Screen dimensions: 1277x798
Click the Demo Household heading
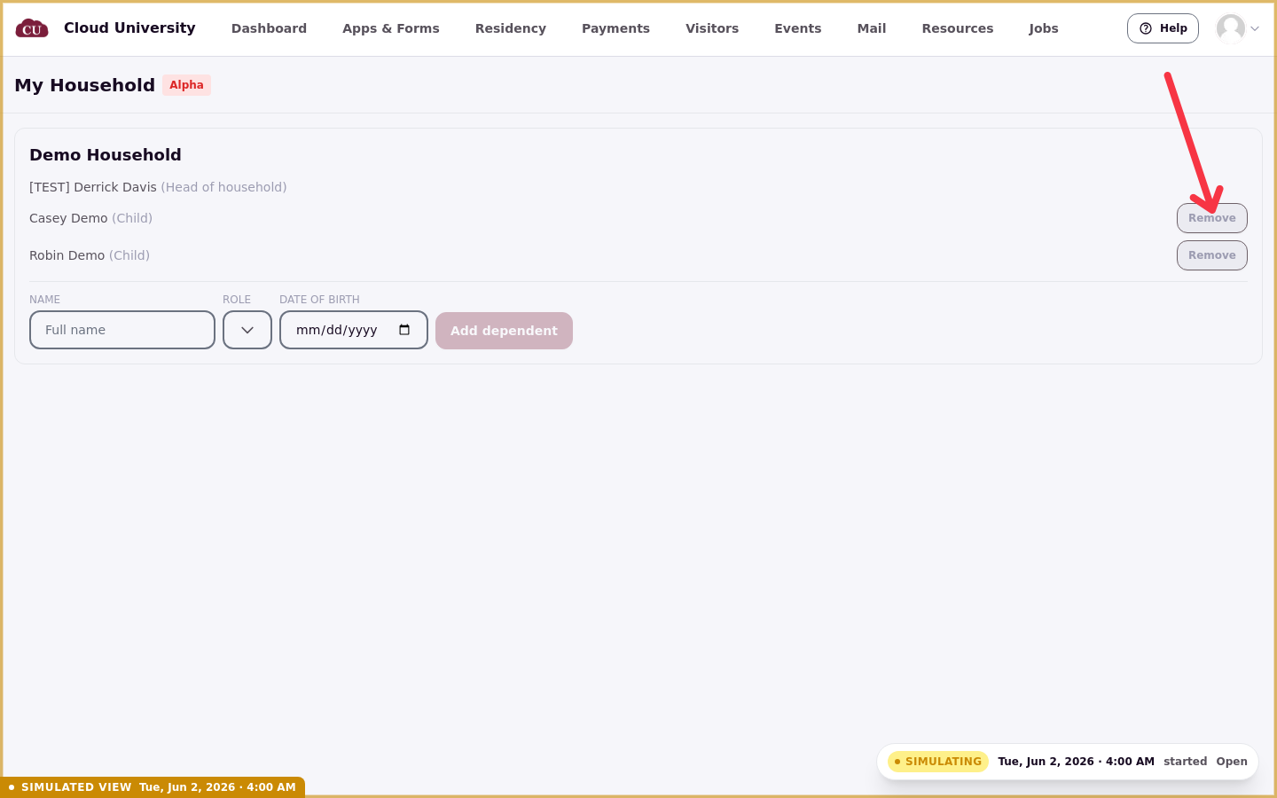pyautogui.click(x=106, y=155)
